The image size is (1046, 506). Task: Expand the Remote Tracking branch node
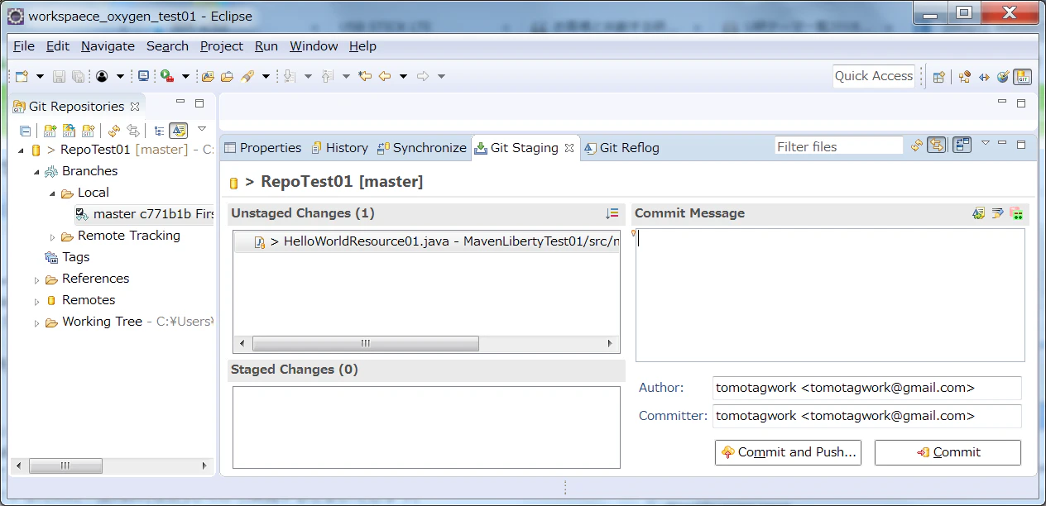pyautogui.click(x=53, y=236)
